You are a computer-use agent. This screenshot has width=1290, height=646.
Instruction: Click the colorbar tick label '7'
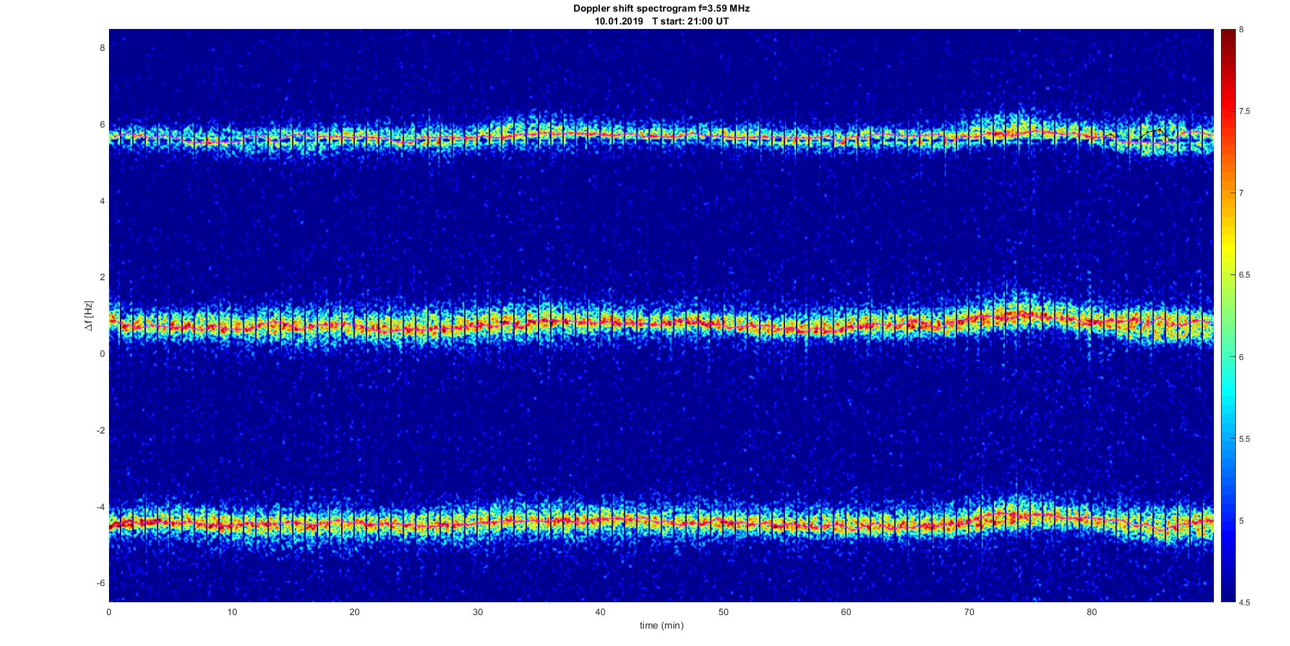1242,193
